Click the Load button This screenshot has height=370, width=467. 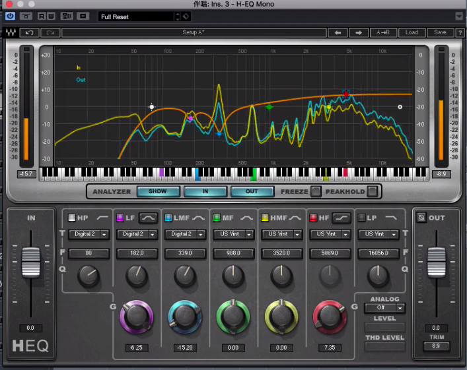click(x=412, y=32)
